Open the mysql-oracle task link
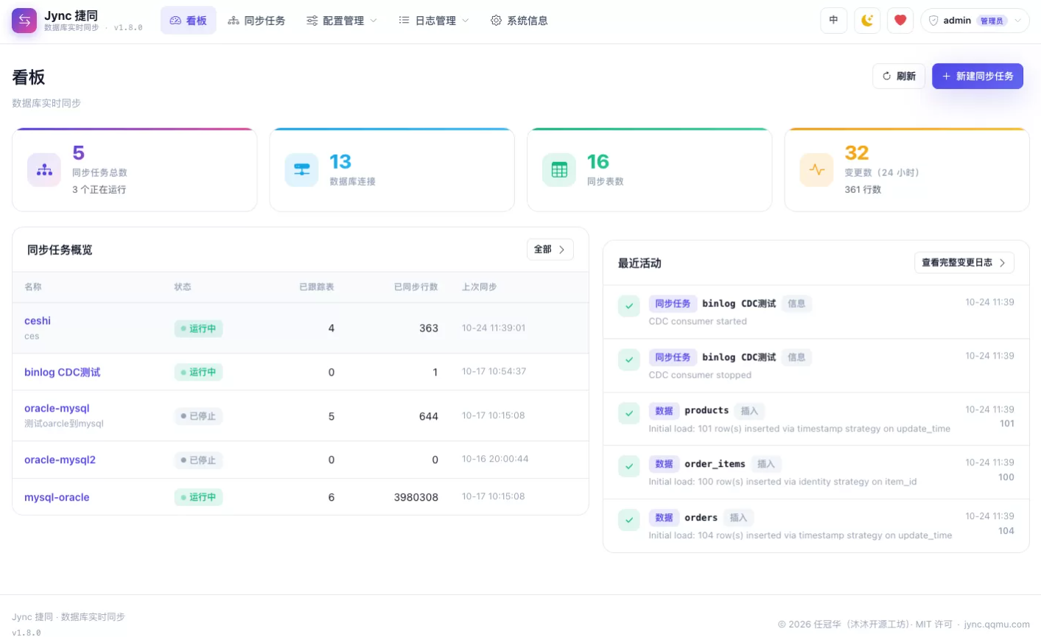 click(57, 497)
